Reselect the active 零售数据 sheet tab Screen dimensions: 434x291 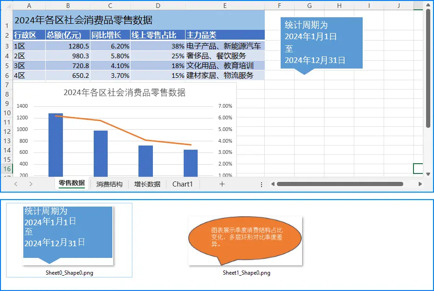pos(71,184)
